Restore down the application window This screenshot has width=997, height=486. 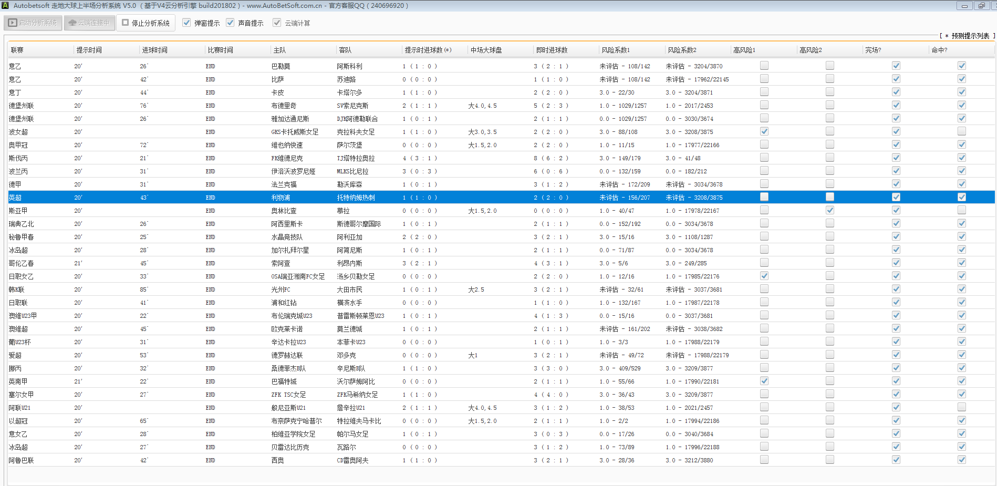(x=981, y=6)
